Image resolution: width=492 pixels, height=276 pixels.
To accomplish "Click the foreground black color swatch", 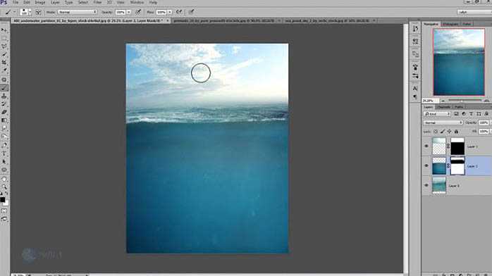I will pyautogui.click(x=3, y=199).
